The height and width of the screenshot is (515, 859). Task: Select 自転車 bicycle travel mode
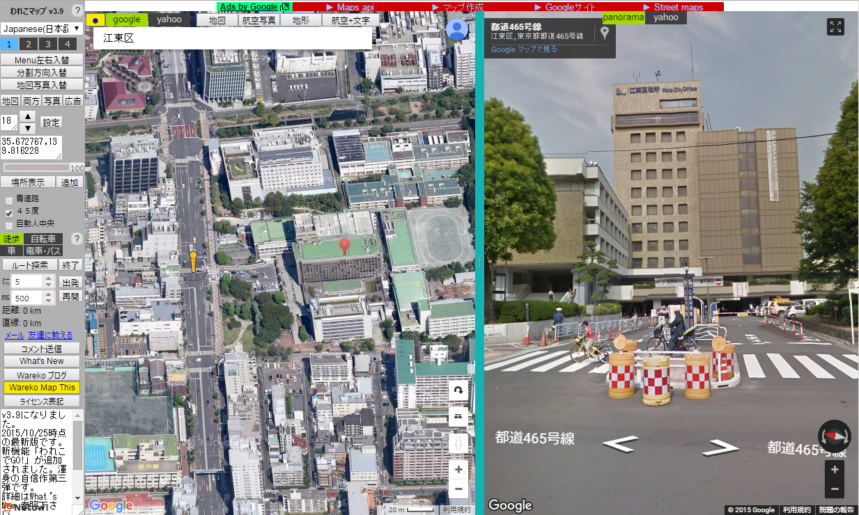[42, 239]
